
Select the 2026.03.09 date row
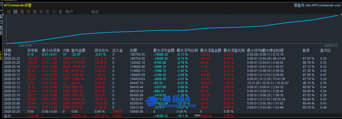tap(12, 99)
